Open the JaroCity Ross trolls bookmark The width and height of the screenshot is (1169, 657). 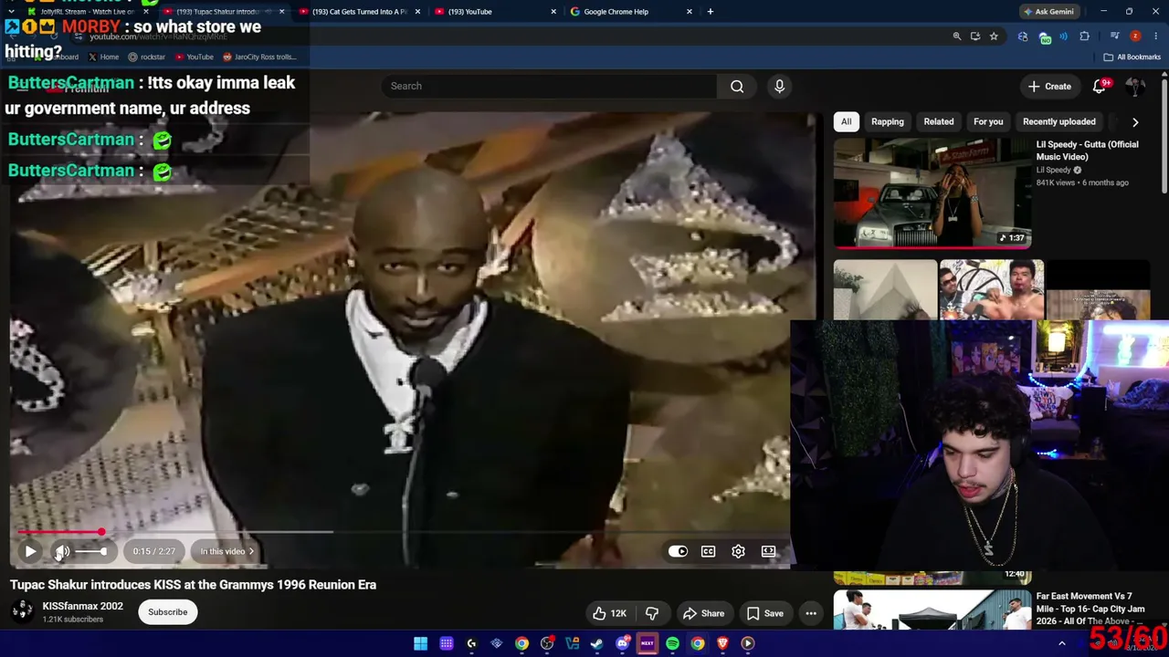259,57
